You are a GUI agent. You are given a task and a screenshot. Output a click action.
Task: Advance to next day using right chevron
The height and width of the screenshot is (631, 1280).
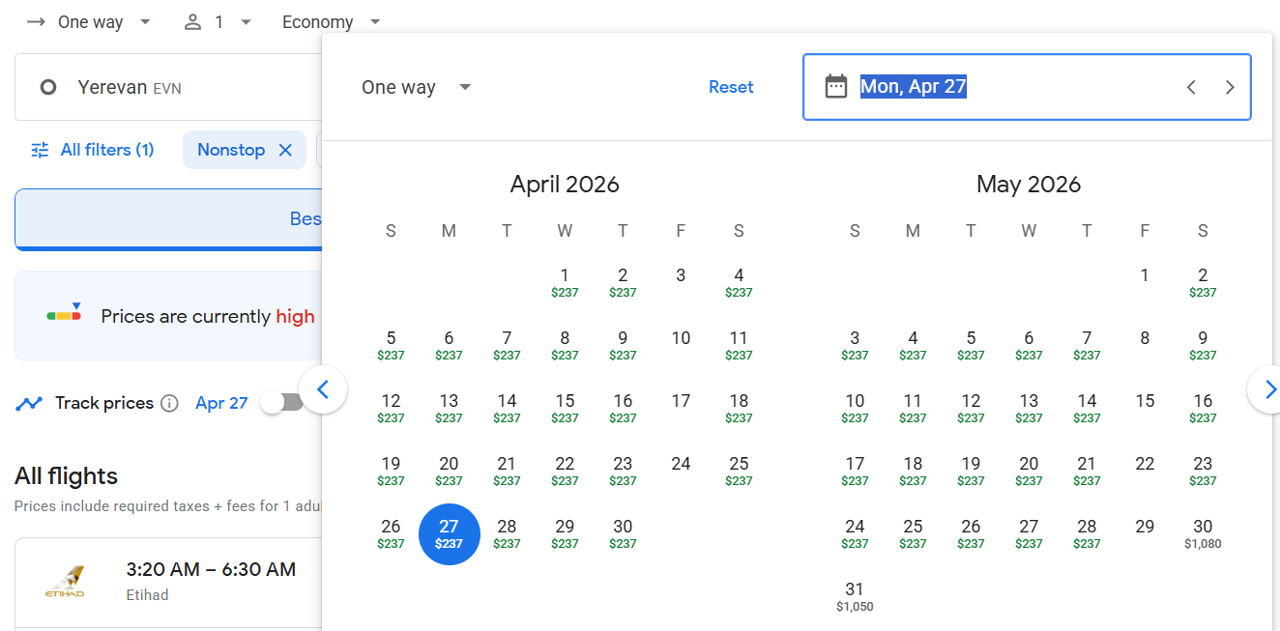coord(1230,87)
